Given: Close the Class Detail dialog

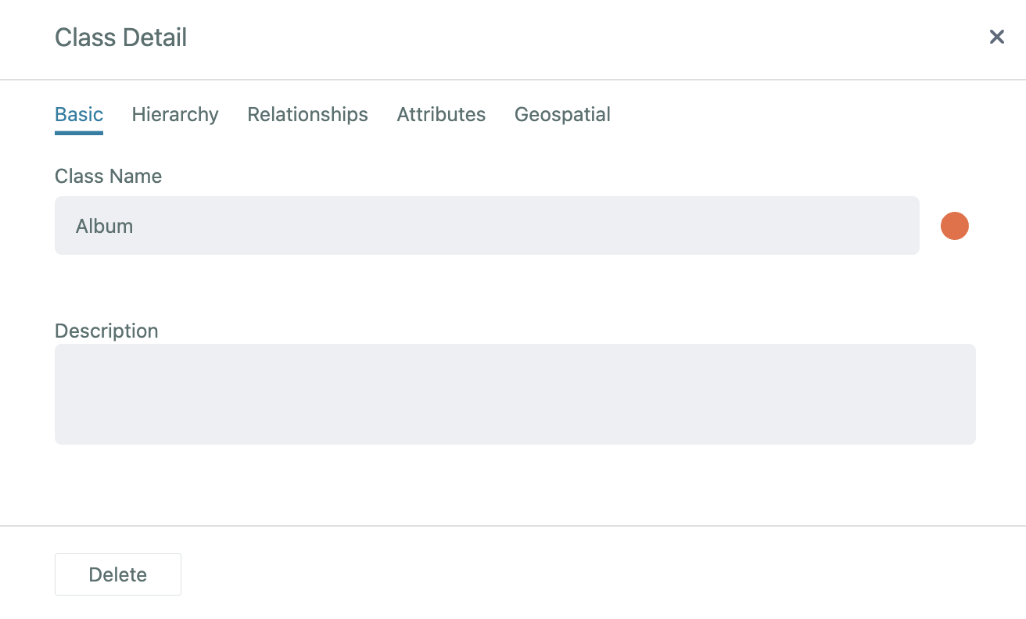Looking at the screenshot, I should tap(996, 37).
